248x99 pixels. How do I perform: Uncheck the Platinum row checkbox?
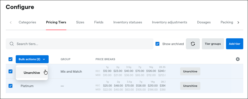click(10, 86)
